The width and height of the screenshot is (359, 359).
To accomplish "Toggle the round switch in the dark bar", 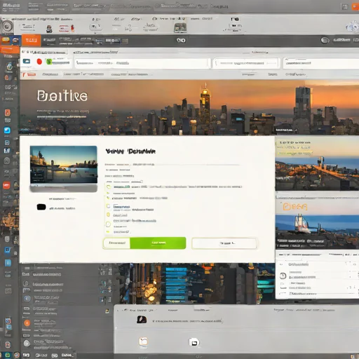I will click(325, 41).
